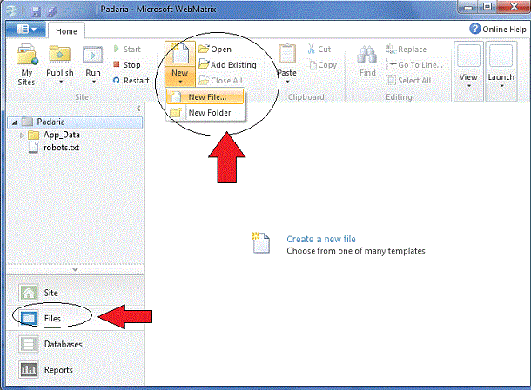Click Replace in Editing group
Image resolution: width=531 pixels, height=390 pixels.
pos(406,49)
